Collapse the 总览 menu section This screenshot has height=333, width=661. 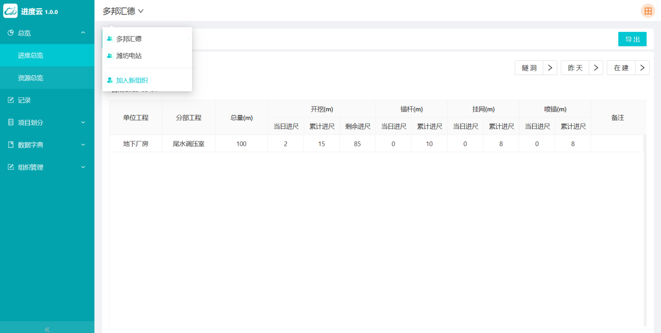click(83, 33)
